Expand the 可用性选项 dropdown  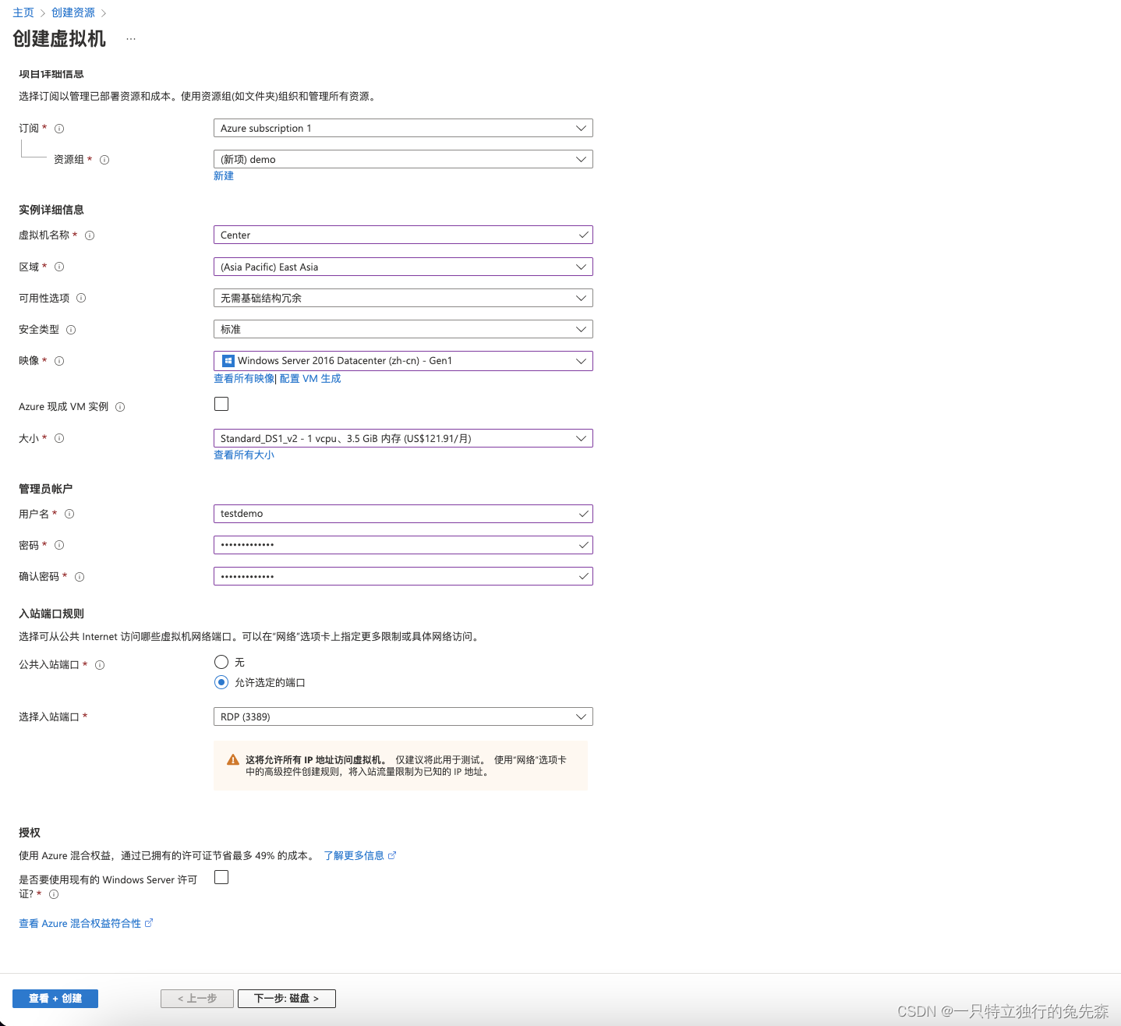coord(403,298)
